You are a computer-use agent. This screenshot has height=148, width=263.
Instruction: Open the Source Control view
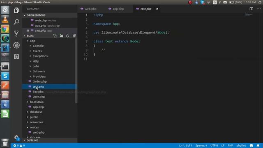(16, 33)
